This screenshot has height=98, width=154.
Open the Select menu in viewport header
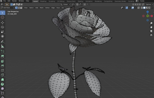[x=31, y=8]
